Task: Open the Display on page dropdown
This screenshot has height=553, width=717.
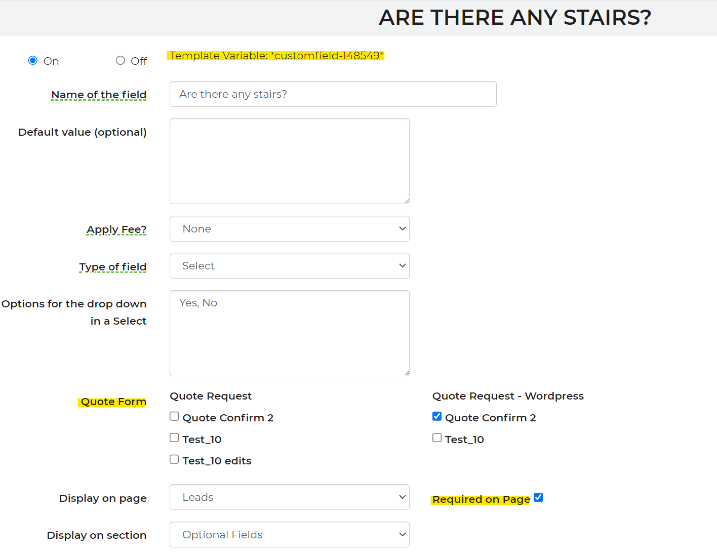Action: (x=289, y=497)
